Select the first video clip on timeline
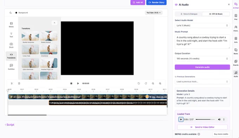The height and width of the screenshot is (138, 239). point(77,97)
